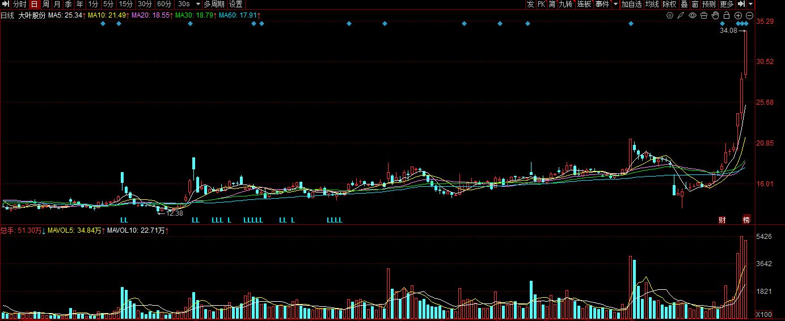Open dropdown arrow next to 30s
Image resolution: width=785 pixels, height=321 pixels.
coord(198,4)
